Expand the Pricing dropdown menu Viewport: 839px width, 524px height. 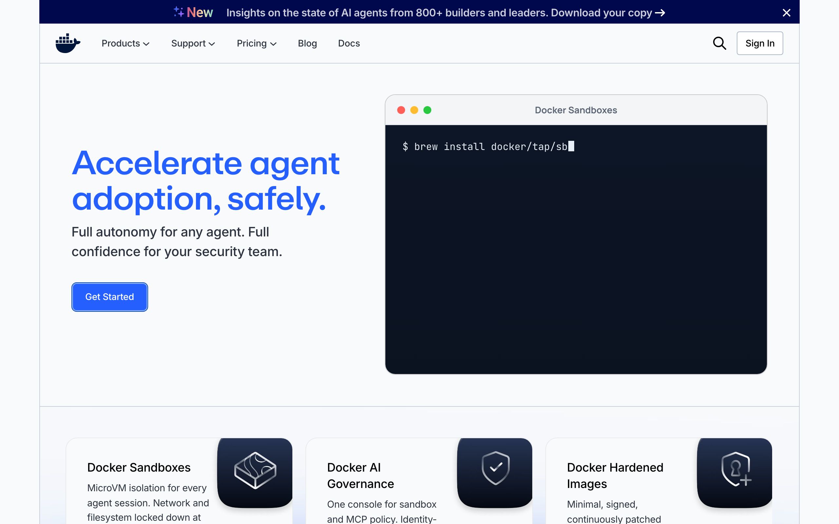257,43
